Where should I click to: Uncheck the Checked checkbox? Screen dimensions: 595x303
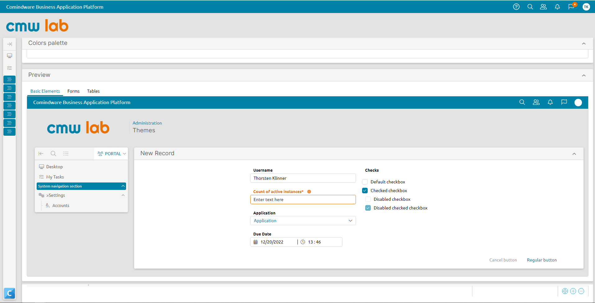[x=365, y=191]
